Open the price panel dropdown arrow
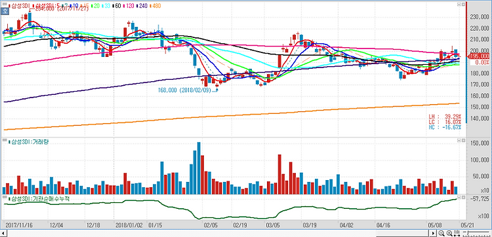The height and width of the screenshot is (237, 492). pos(459,5)
